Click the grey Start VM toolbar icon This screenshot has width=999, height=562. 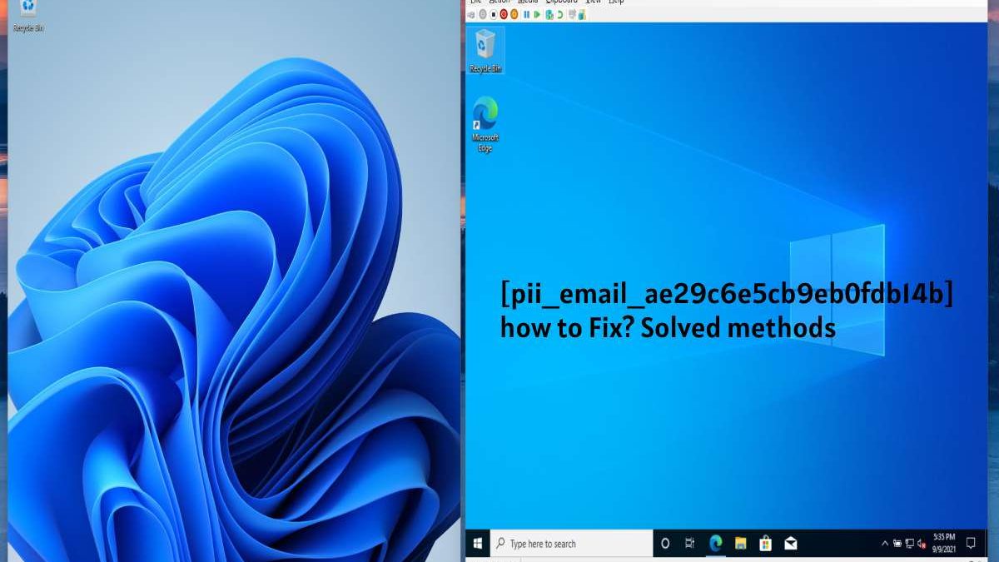pyautogui.click(x=483, y=14)
